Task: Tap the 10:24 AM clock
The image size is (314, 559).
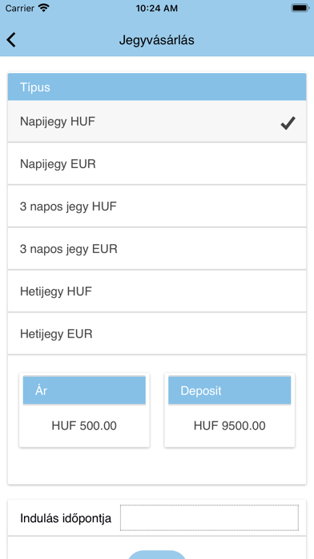Action: [157, 8]
